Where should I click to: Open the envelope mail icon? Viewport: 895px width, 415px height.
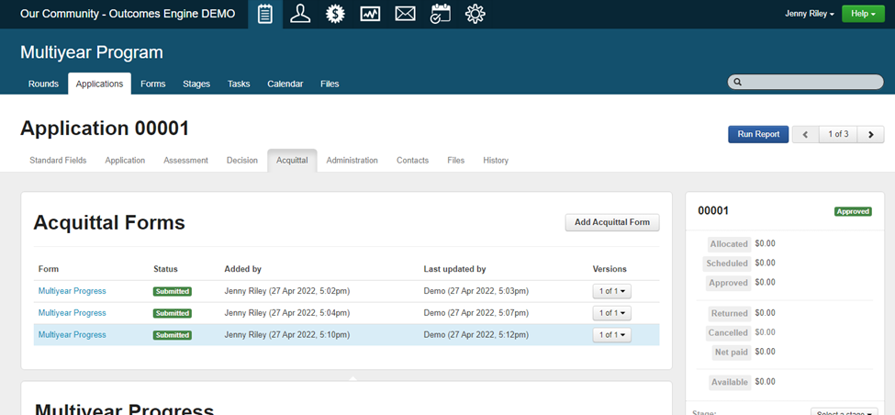[405, 14]
